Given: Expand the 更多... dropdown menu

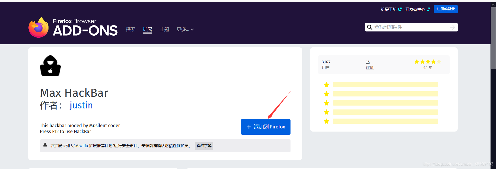Looking at the screenshot, I should pos(185,29).
